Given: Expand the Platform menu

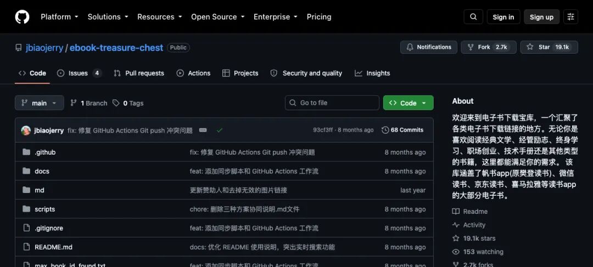Looking at the screenshot, I should click(59, 17).
